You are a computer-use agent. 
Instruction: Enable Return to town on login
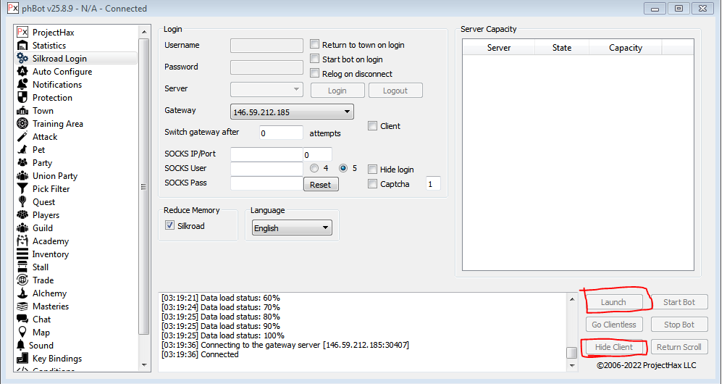(x=315, y=45)
